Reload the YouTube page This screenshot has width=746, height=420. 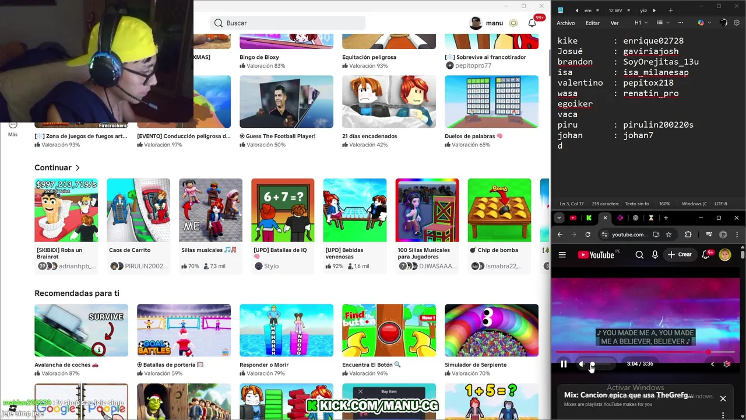(x=587, y=235)
